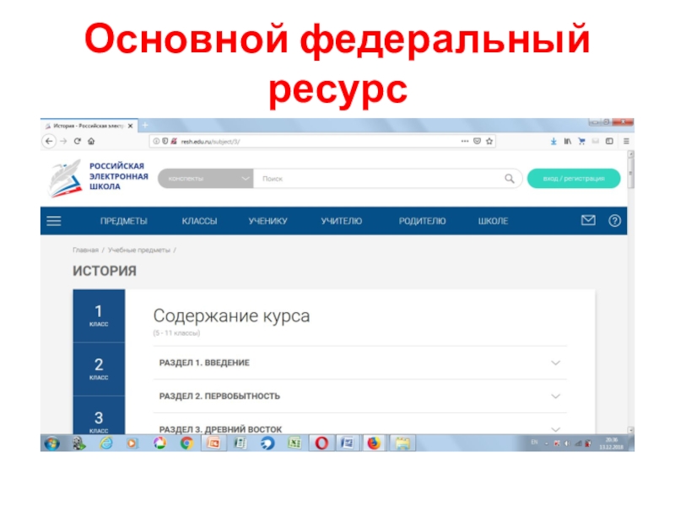Click the search magnifier icon

[x=510, y=179]
